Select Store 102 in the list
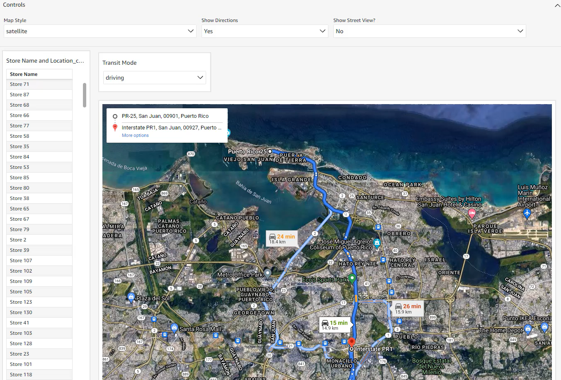This screenshot has width=561, height=380. pos(39,271)
